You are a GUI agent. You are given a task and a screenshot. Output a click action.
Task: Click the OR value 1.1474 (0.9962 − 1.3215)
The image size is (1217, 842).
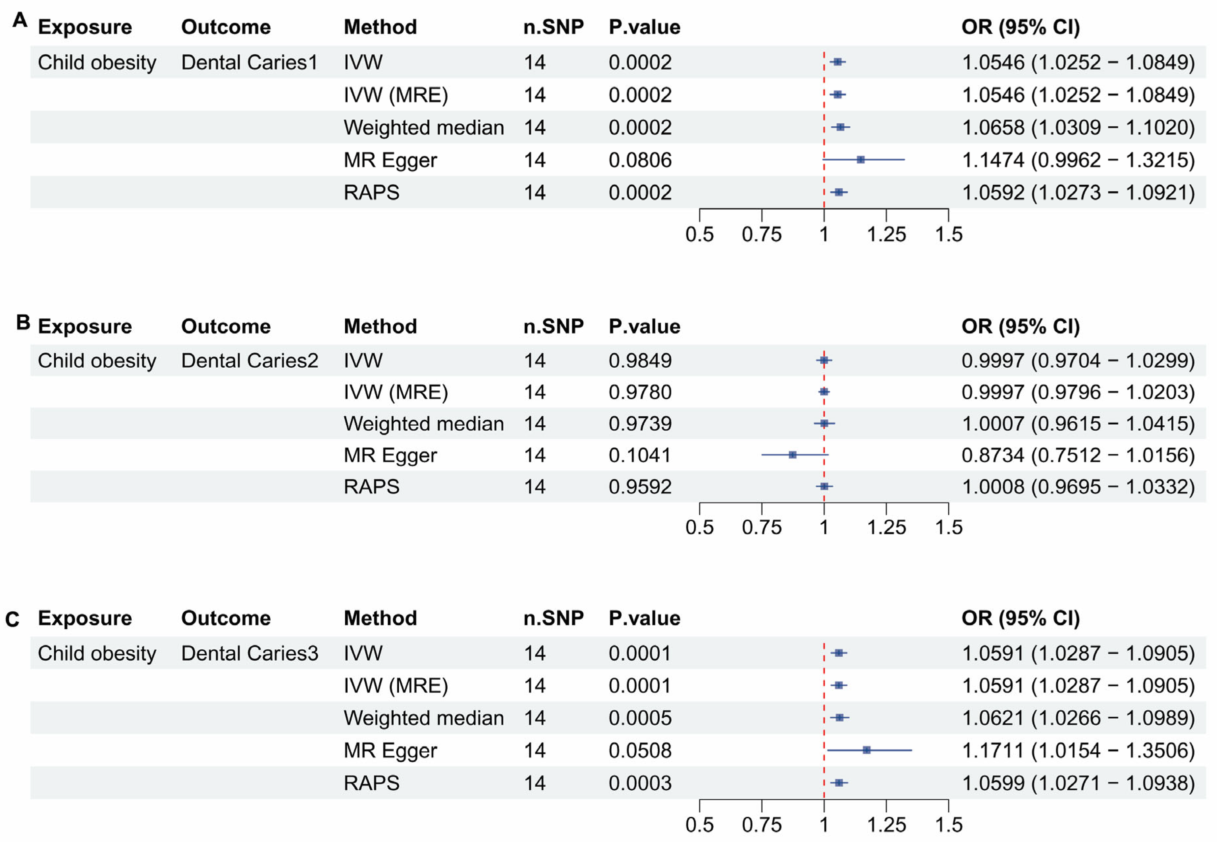(x=1078, y=160)
